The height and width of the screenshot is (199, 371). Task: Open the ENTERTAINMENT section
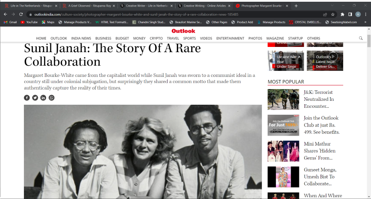tap(230, 38)
